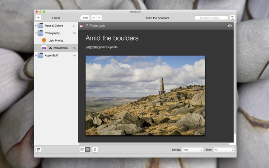This screenshot has height=168, width=269.
Task: Click the Photography folder icon
Action: tap(40, 33)
